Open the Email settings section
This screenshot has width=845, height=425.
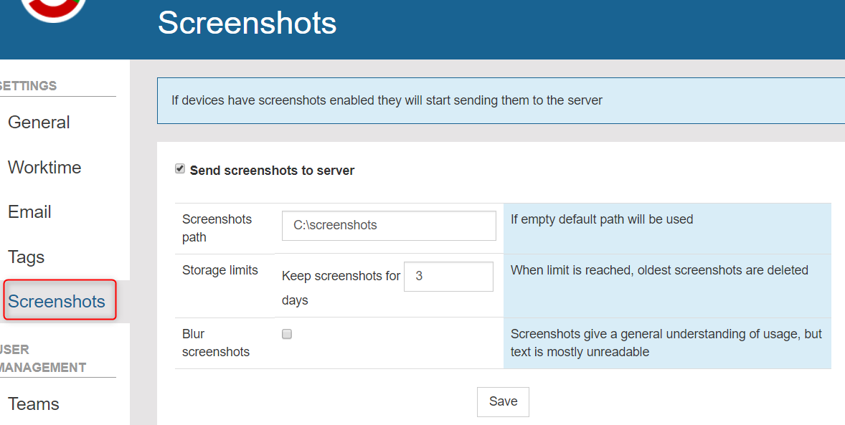(x=29, y=211)
